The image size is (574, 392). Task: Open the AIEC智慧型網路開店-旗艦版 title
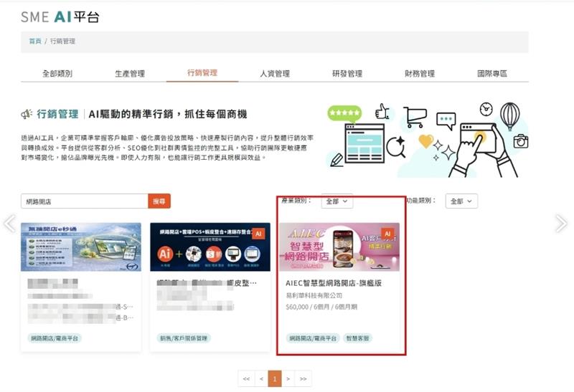coord(334,283)
